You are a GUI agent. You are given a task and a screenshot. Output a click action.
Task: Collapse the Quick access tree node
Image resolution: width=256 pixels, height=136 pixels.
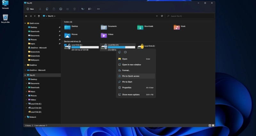(x=25, y=23)
